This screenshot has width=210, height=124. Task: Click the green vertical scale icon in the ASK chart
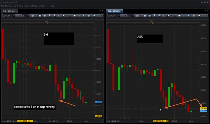click(175, 16)
